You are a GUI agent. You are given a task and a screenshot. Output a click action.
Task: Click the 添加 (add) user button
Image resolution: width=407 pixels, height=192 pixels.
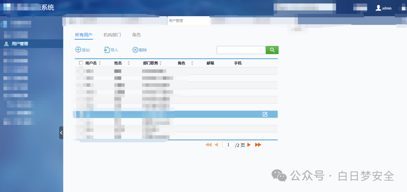click(83, 50)
